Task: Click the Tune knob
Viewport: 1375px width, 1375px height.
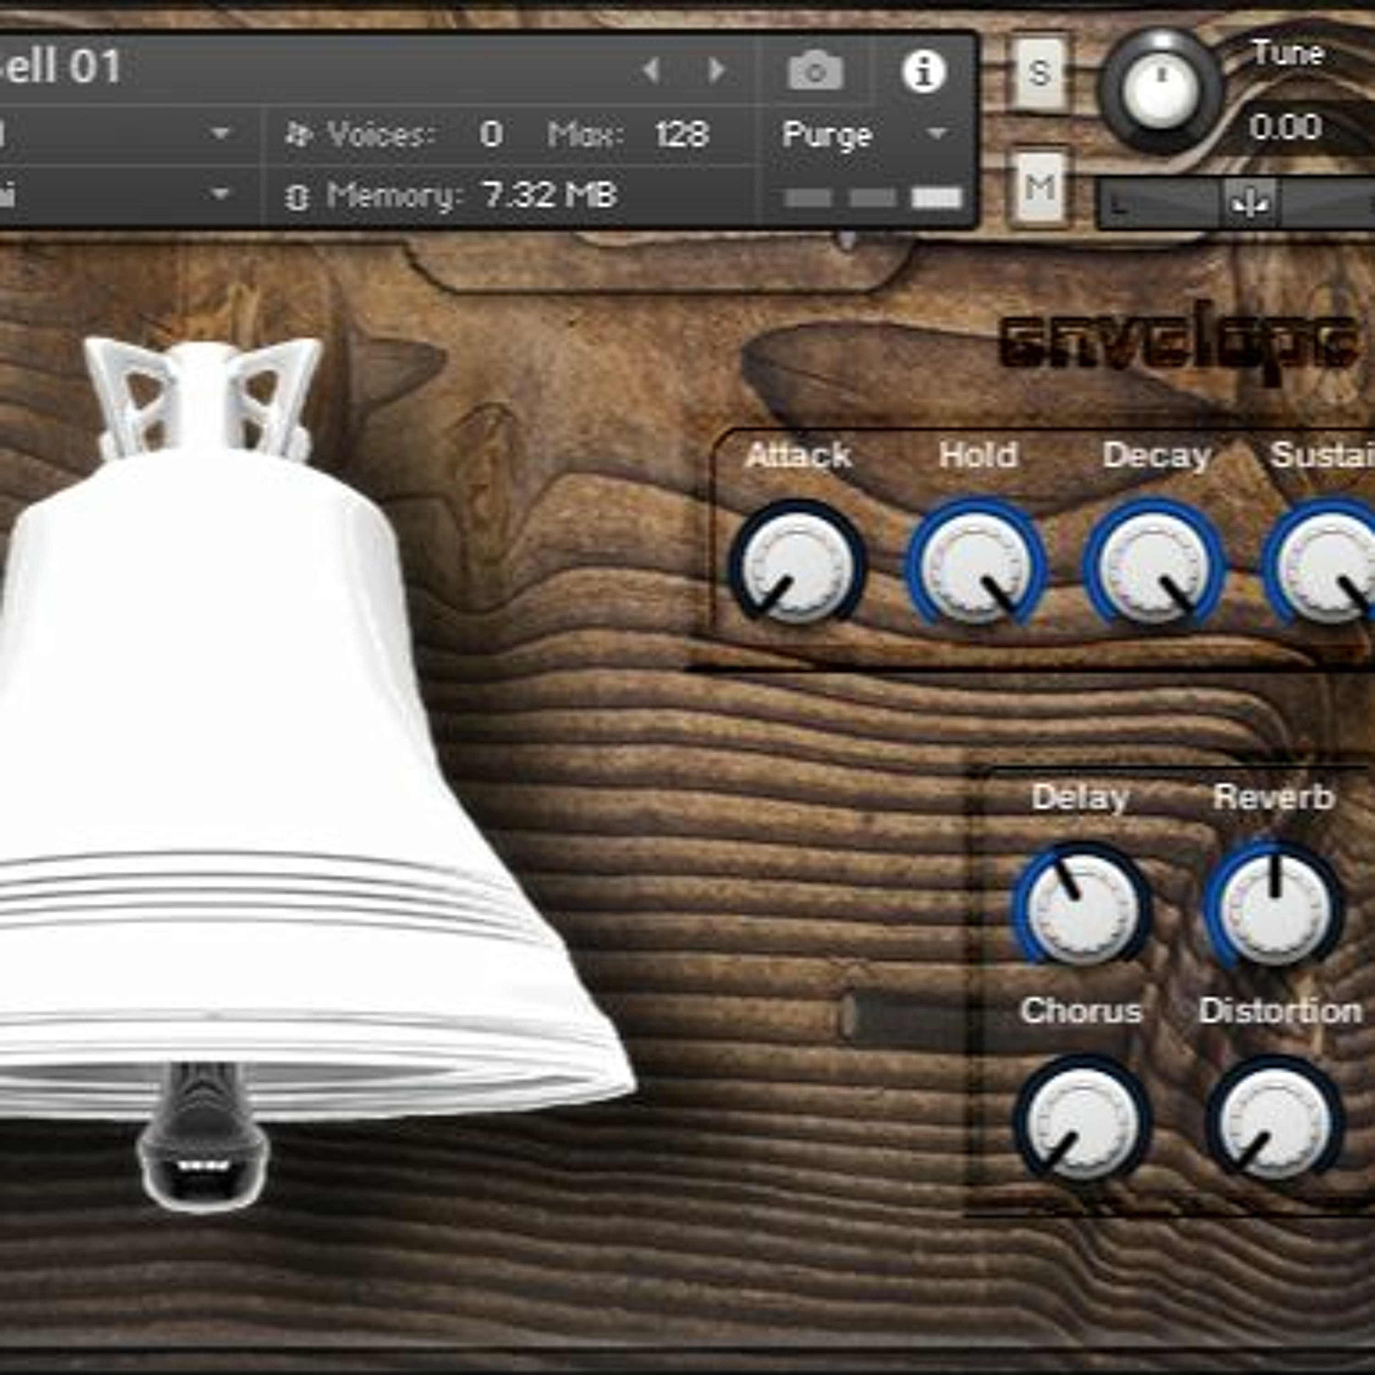Action: tap(1161, 90)
